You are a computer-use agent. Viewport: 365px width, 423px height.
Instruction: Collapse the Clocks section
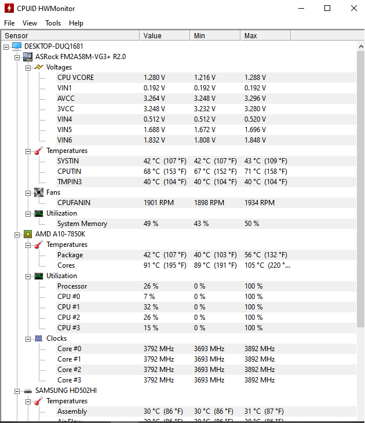pyautogui.click(x=28, y=339)
